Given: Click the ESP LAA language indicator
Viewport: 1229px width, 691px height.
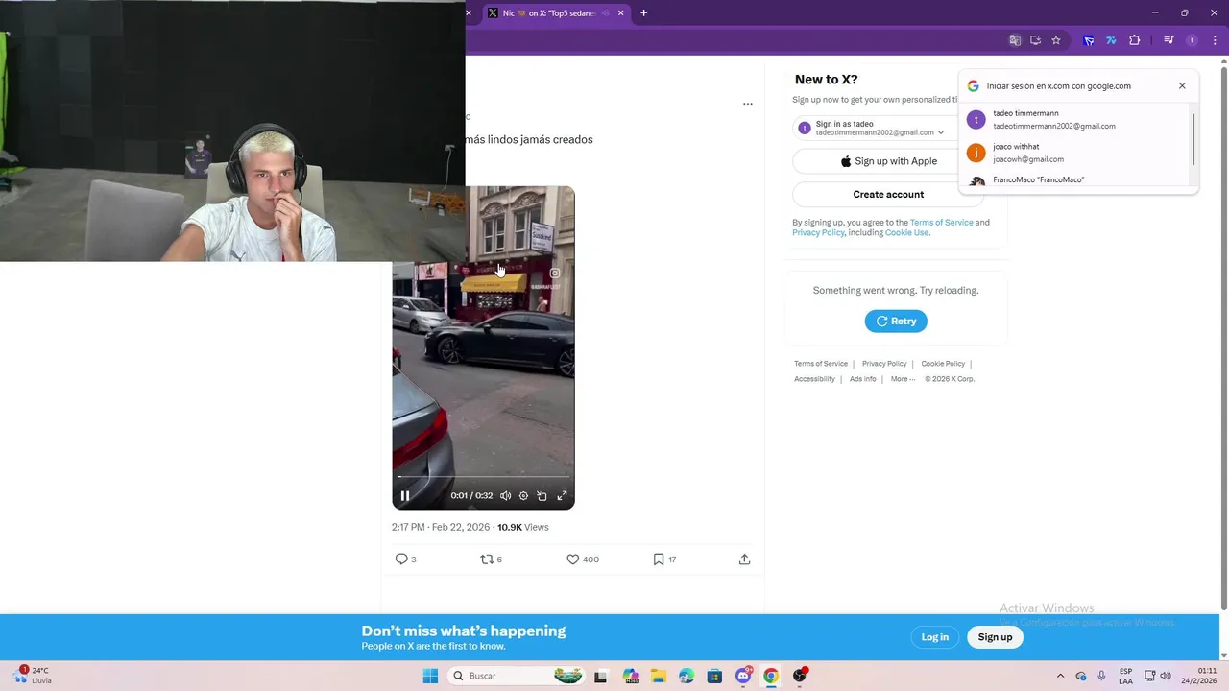Looking at the screenshot, I should (x=1125, y=676).
